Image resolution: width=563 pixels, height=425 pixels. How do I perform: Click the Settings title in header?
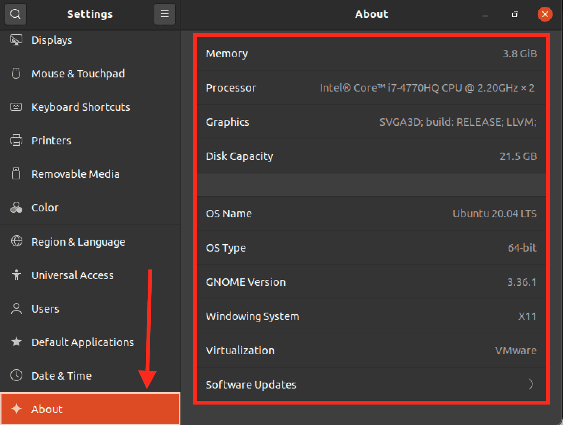(90, 14)
